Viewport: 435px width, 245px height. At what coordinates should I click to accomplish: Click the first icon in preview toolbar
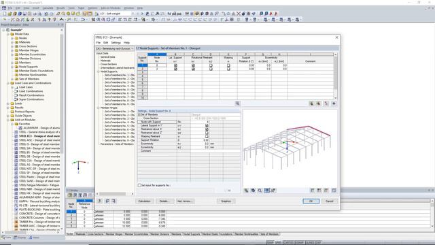[x=246, y=191]
